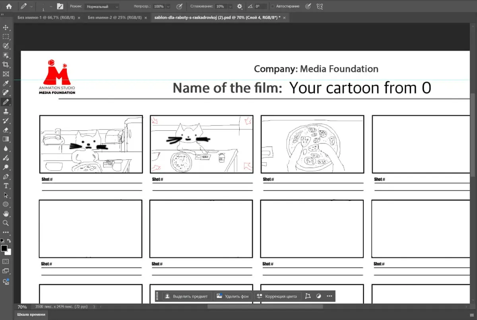Expand the Непрозр. opacity dropdown arrow
Screen dimensions: 477x320
(x=168, y=7)
